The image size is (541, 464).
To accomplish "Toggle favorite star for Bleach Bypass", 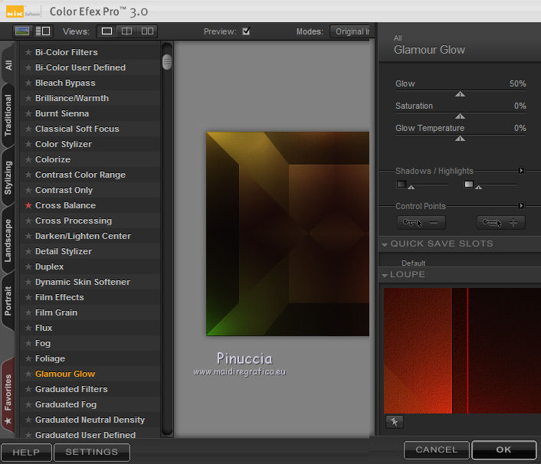I will 28,83.
